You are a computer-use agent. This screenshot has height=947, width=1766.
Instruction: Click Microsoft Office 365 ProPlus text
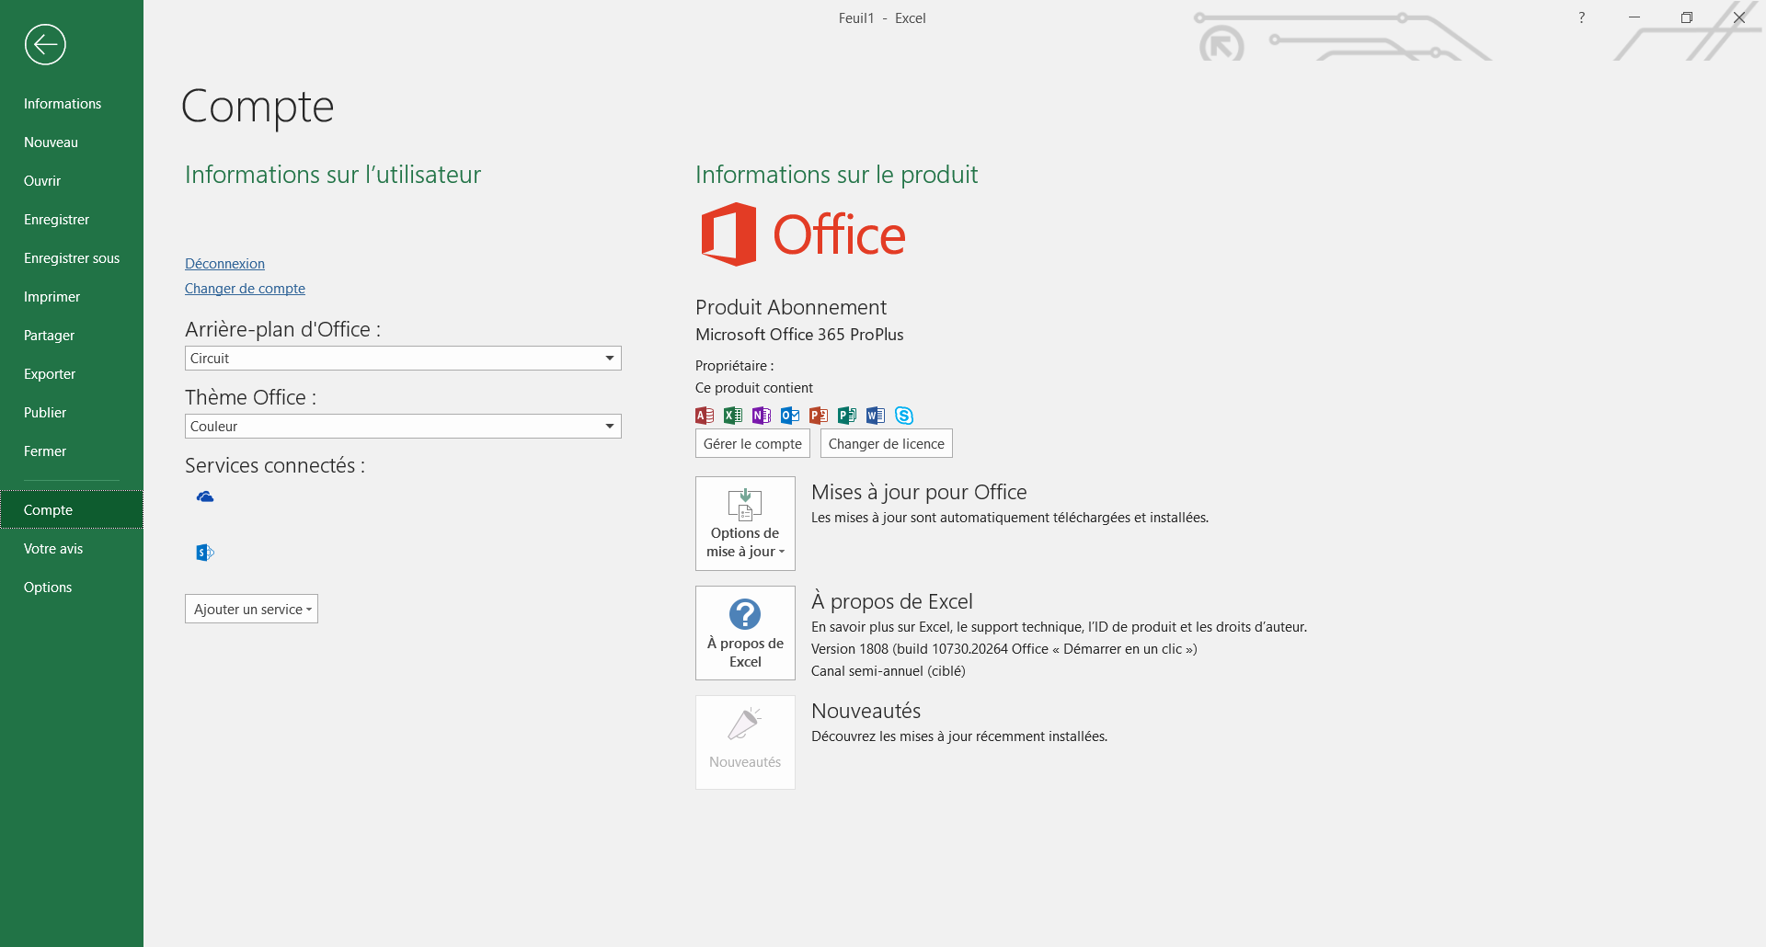799,335
